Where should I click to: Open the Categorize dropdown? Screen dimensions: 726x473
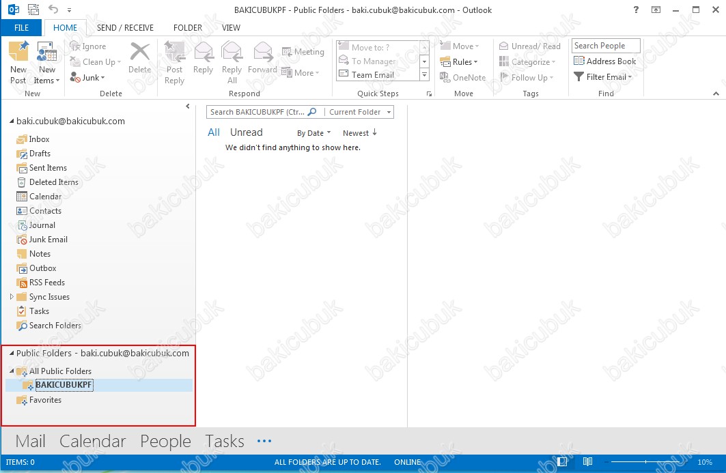click(527, 62)
